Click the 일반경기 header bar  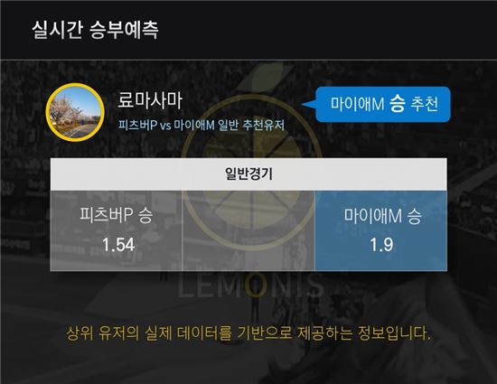pos(248,174)
